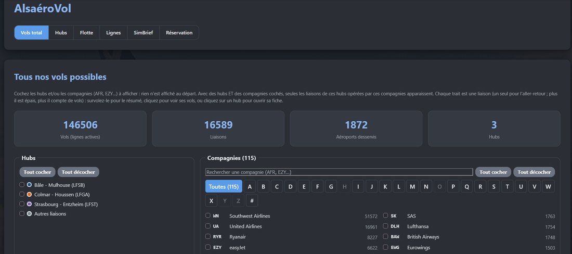Filter companies by letter K
The image size is (572, 254).
click(385, 186)
